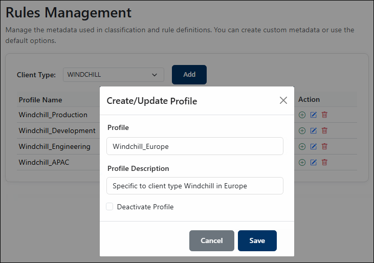
Task: Delete the Windchill_Engineering profile
Action: pos(324,146)
